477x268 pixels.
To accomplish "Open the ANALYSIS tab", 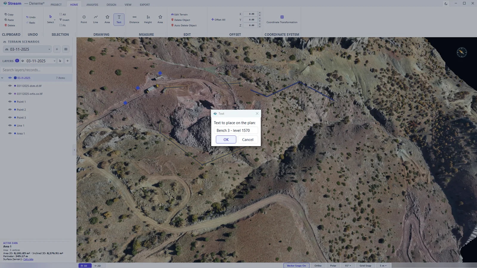I will pos(92,4).
